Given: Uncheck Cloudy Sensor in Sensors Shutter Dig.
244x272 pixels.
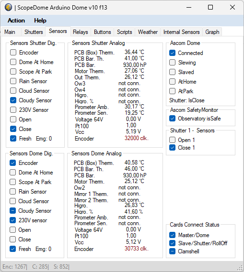Looking at the screenshot, I should click(x=13, y=100).
